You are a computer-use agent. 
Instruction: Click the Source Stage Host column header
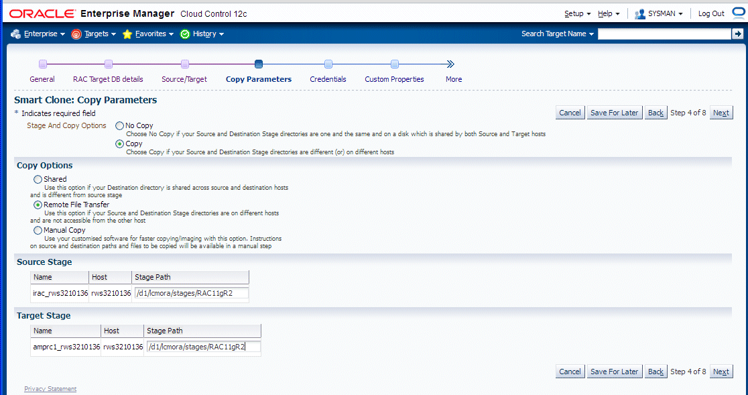[x=110, y=277]
